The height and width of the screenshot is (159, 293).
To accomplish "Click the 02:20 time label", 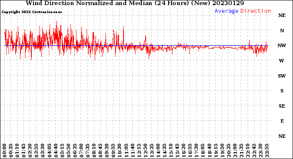I will (30, 151).
